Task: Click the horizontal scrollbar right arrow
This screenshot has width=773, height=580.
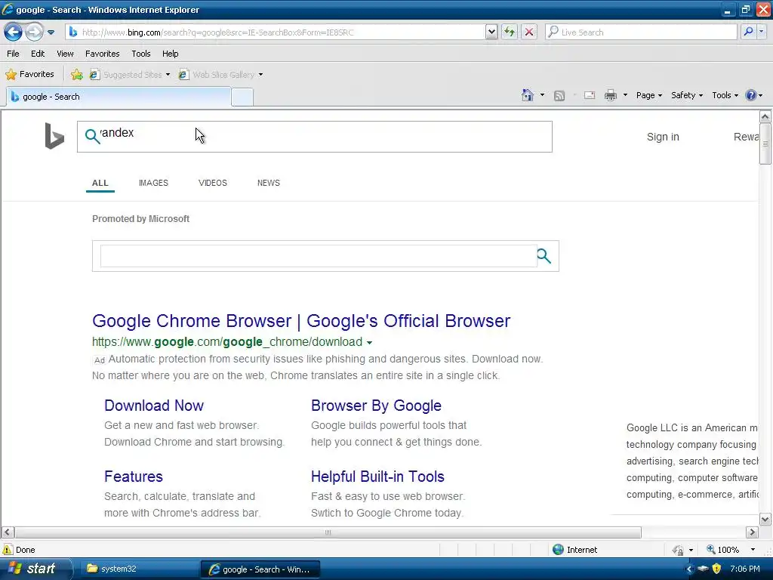Action: tap(752, 532)
